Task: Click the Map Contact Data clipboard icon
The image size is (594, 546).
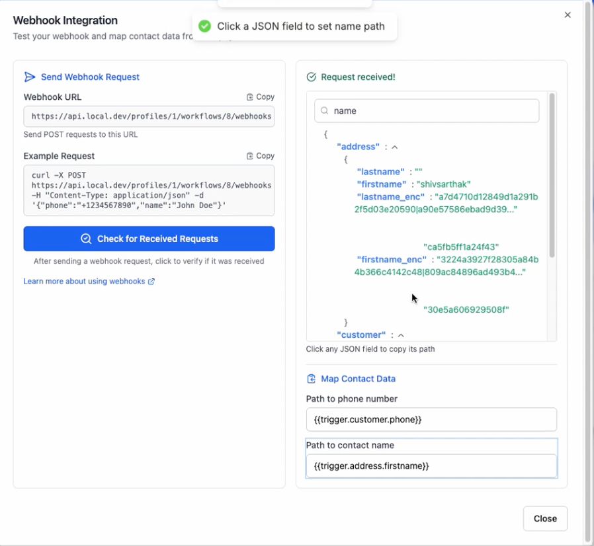Action: (311, 379)
